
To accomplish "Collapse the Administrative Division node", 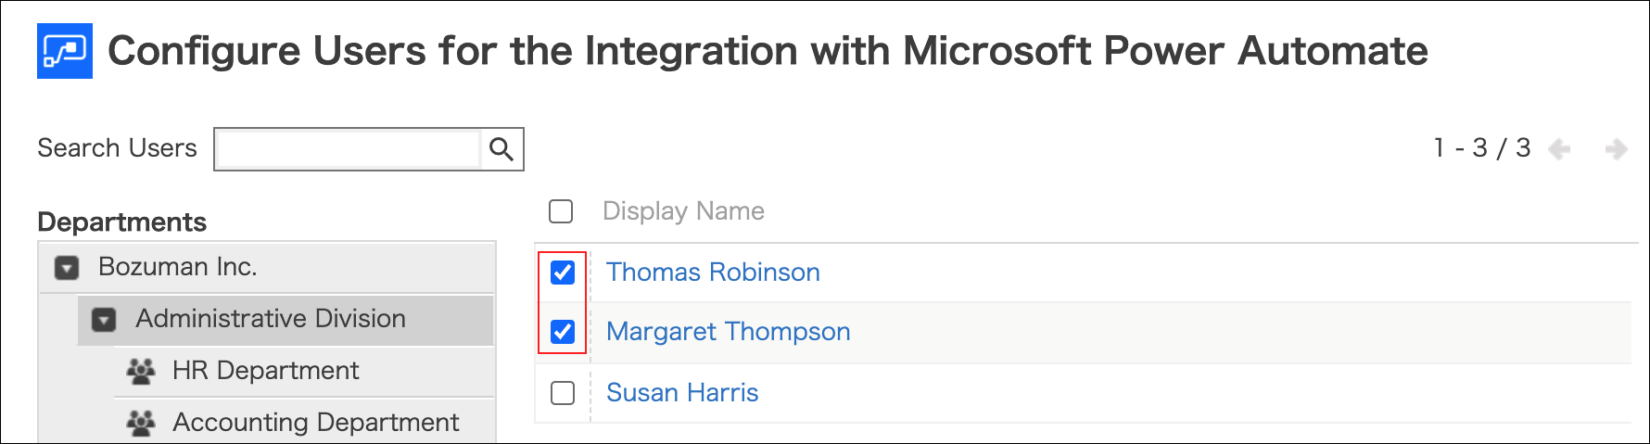I will 104,320.
